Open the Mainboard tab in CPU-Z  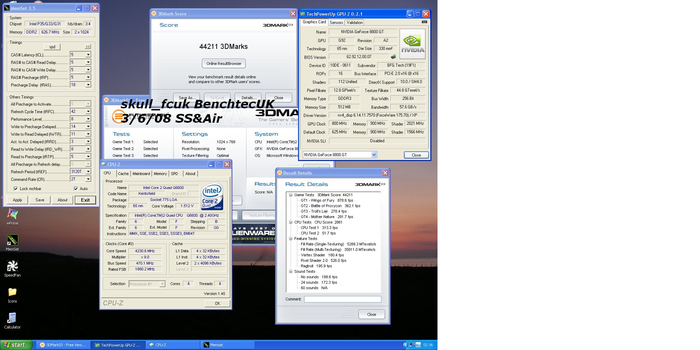point(141,174)
